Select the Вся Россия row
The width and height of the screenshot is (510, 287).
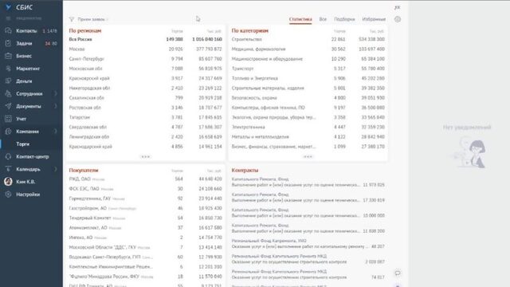[x=145, y=39]
